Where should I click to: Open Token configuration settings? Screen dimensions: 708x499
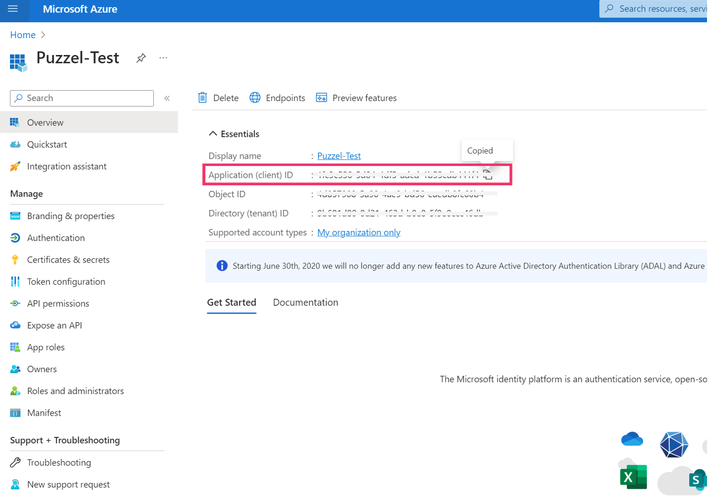(x=66, y=281)
